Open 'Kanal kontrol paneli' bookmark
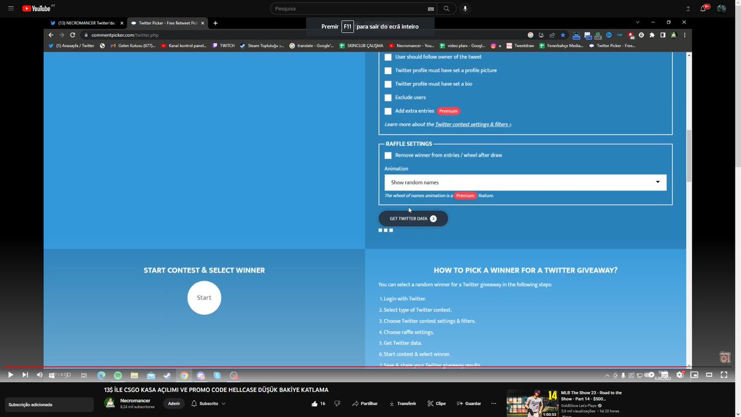The width and height of the screenshot is (741, 417). click(x=184, y=46)
